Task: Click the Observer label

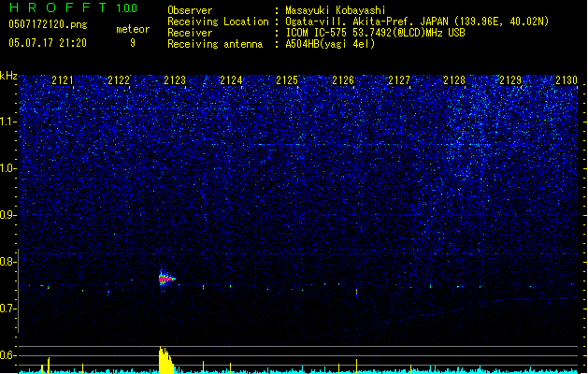Action: pyautogui.click(x=190, y=10)
